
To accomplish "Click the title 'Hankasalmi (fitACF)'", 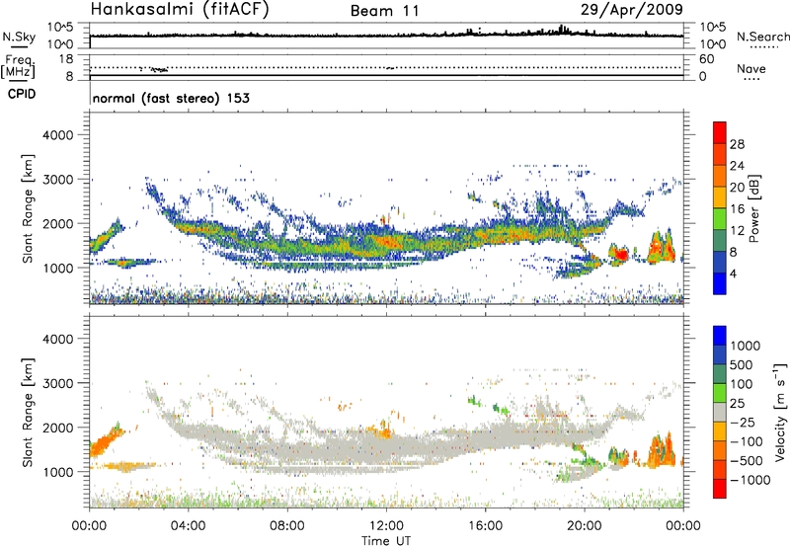I will [180, 10].
